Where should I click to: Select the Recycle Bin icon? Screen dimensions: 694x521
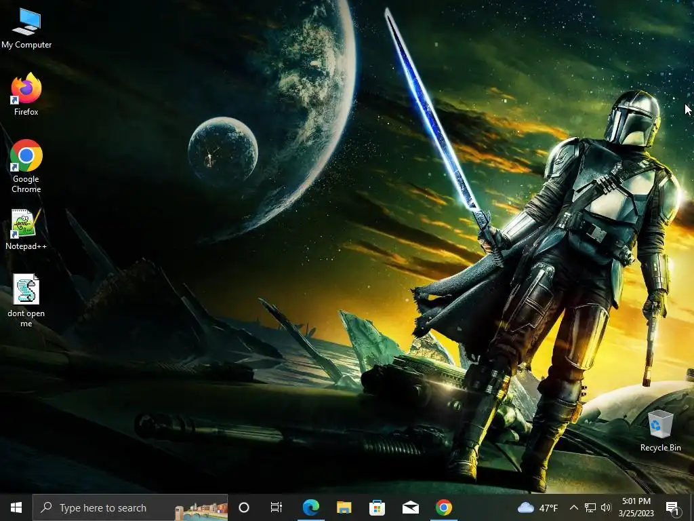point(660,431)
